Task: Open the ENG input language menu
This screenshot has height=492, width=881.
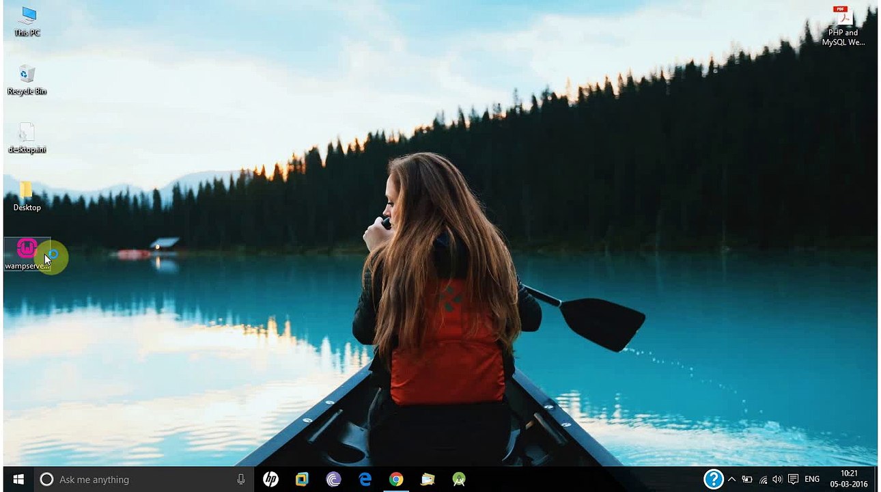Action: [812, 480]
